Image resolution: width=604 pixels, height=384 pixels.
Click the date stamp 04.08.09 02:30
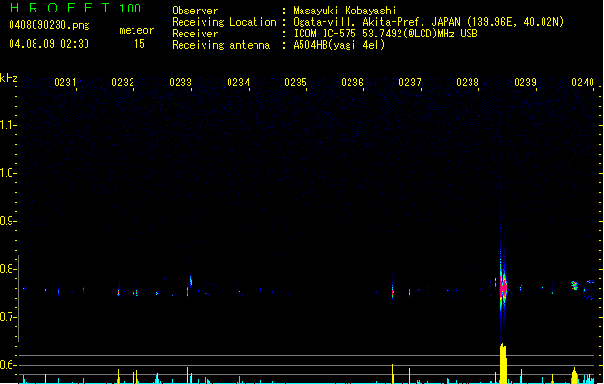[49, 44]
